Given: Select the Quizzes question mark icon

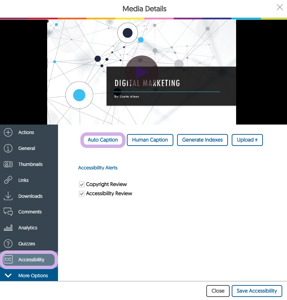Looking at the screenshot, I should 8,244.
